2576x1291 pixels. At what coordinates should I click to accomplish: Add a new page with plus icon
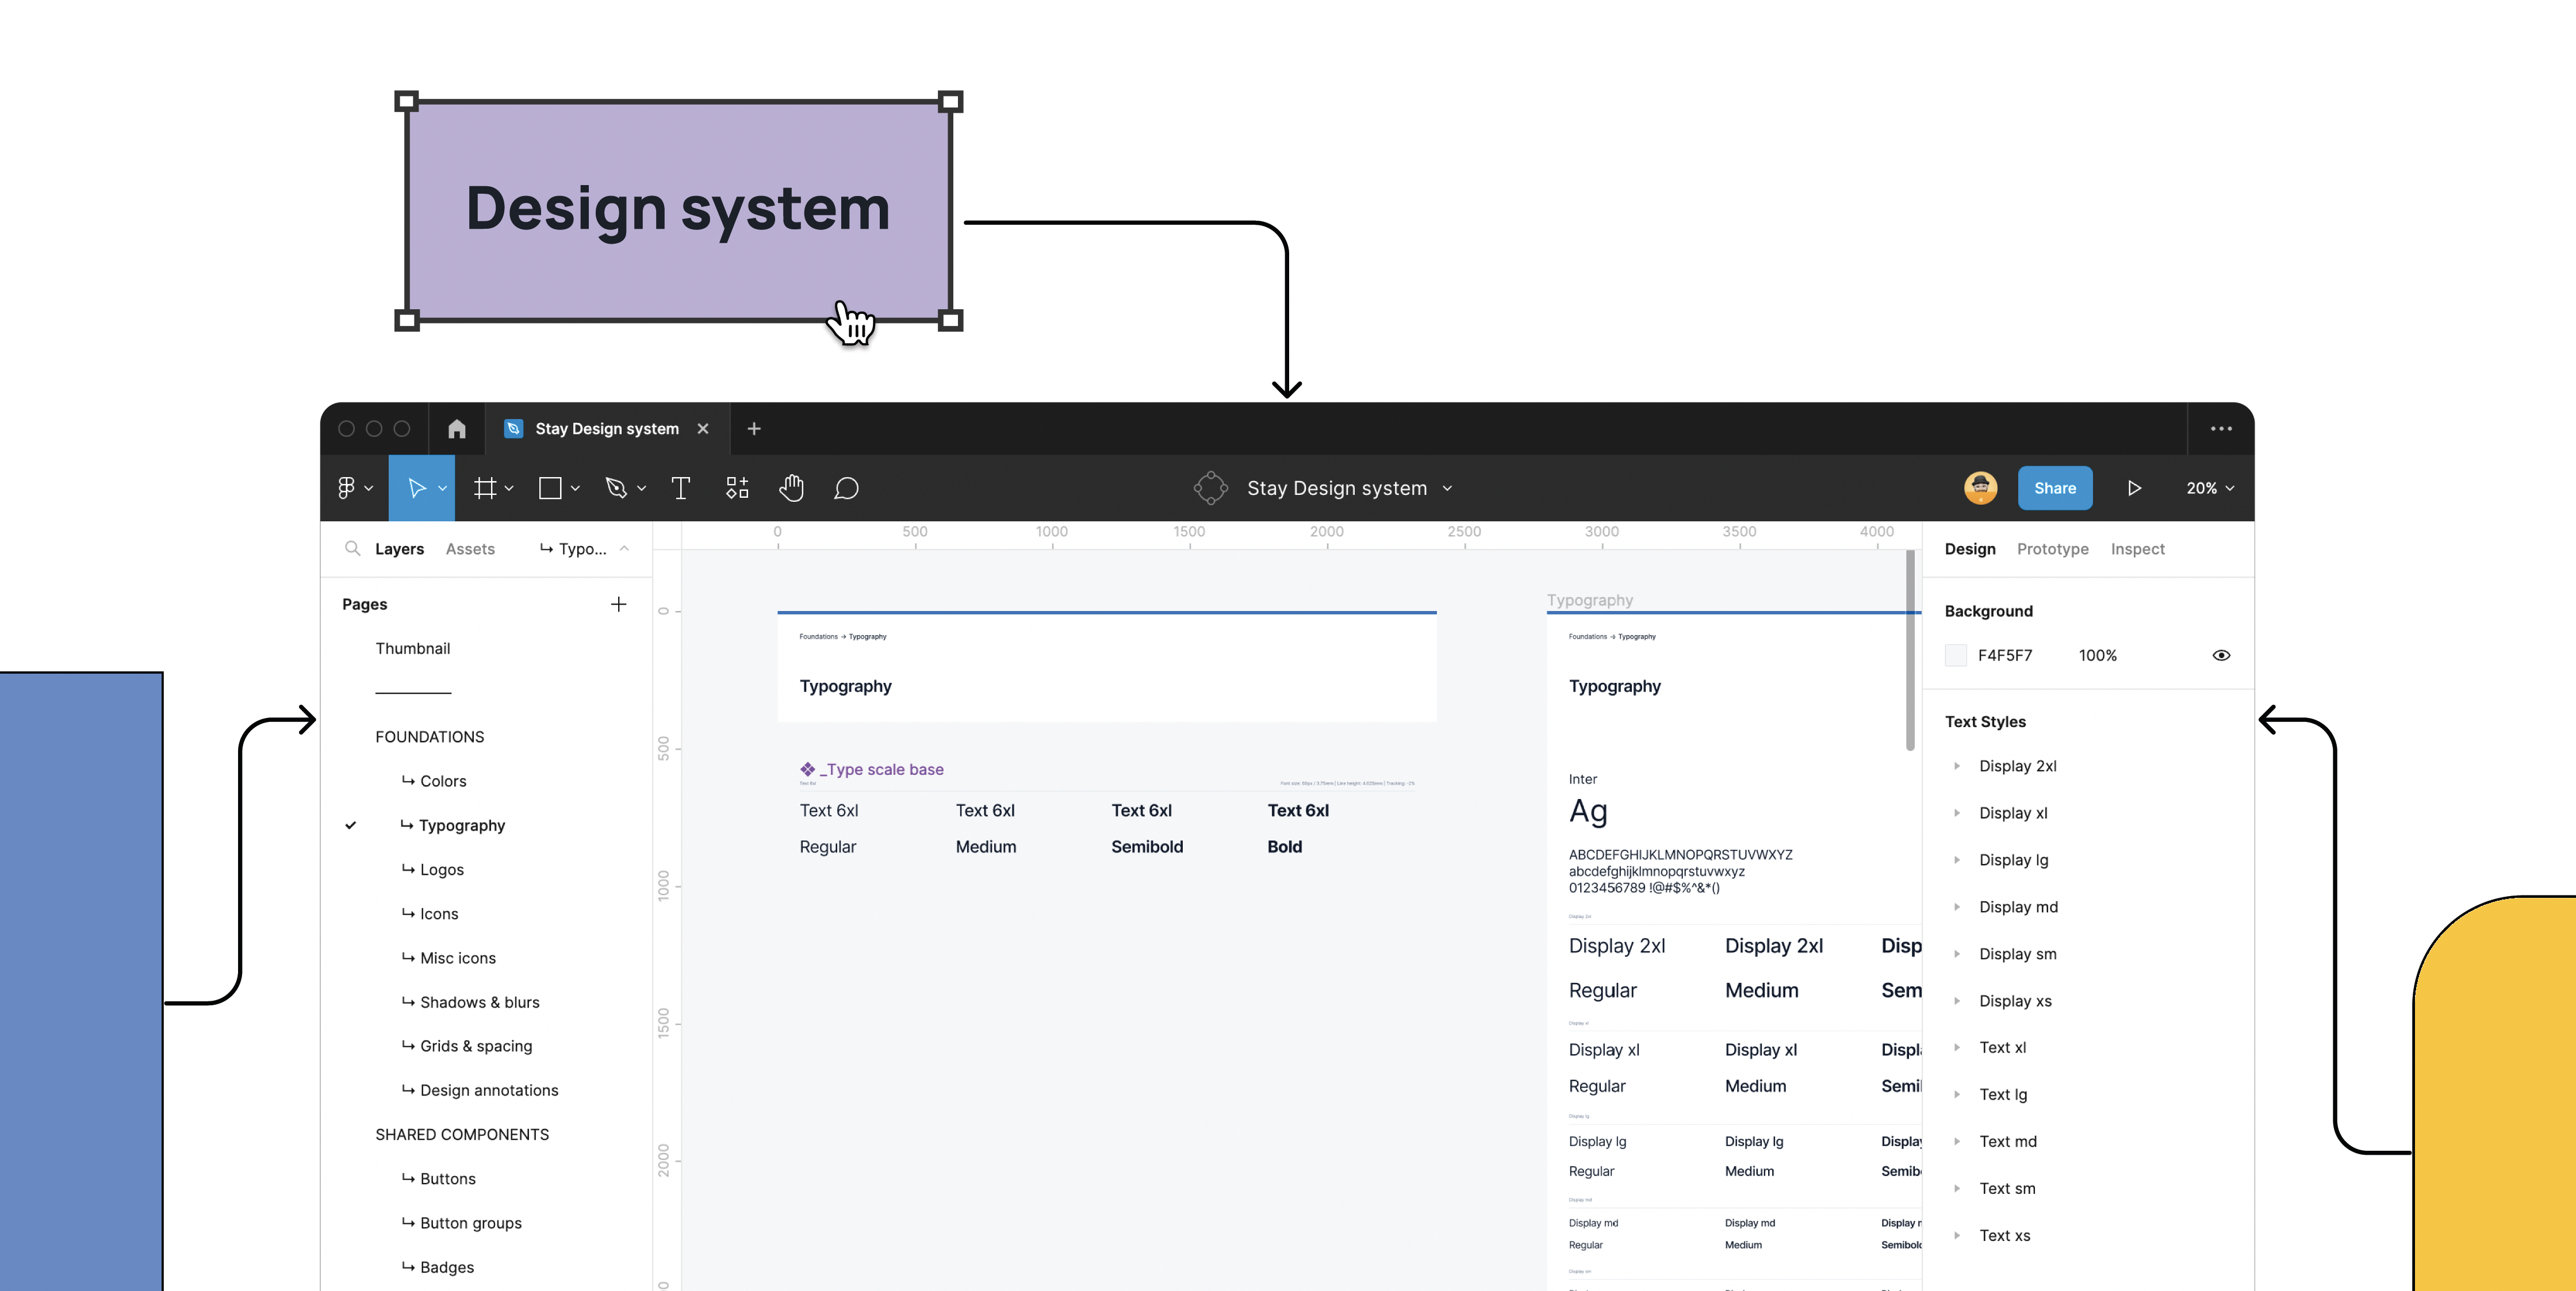click(618, 604)
